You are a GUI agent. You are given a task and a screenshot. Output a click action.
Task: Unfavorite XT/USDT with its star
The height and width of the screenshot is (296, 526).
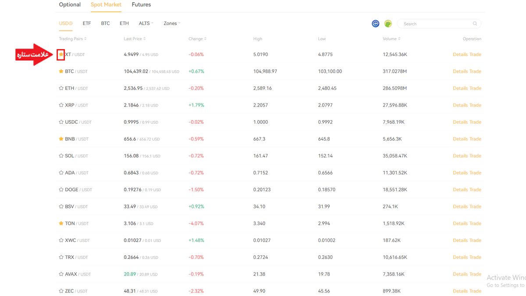[x=61, y=54]
